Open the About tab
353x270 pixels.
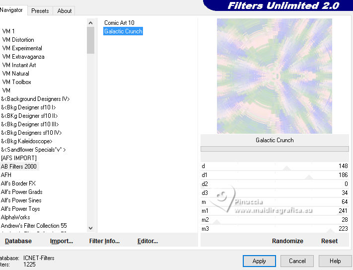pyautogui.click(x=65, y=11)
